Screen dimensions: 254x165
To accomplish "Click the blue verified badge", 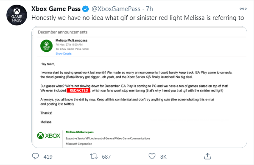I will [x=85, y=9].
